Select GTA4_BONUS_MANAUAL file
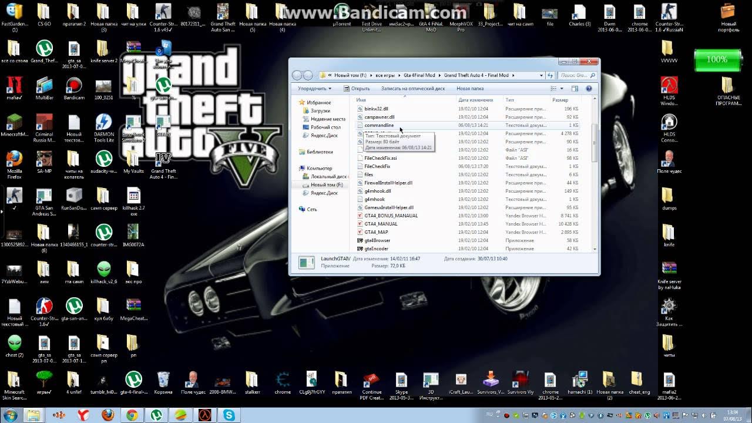The width and height of the screenshot is (752, 423). (391, 216)
